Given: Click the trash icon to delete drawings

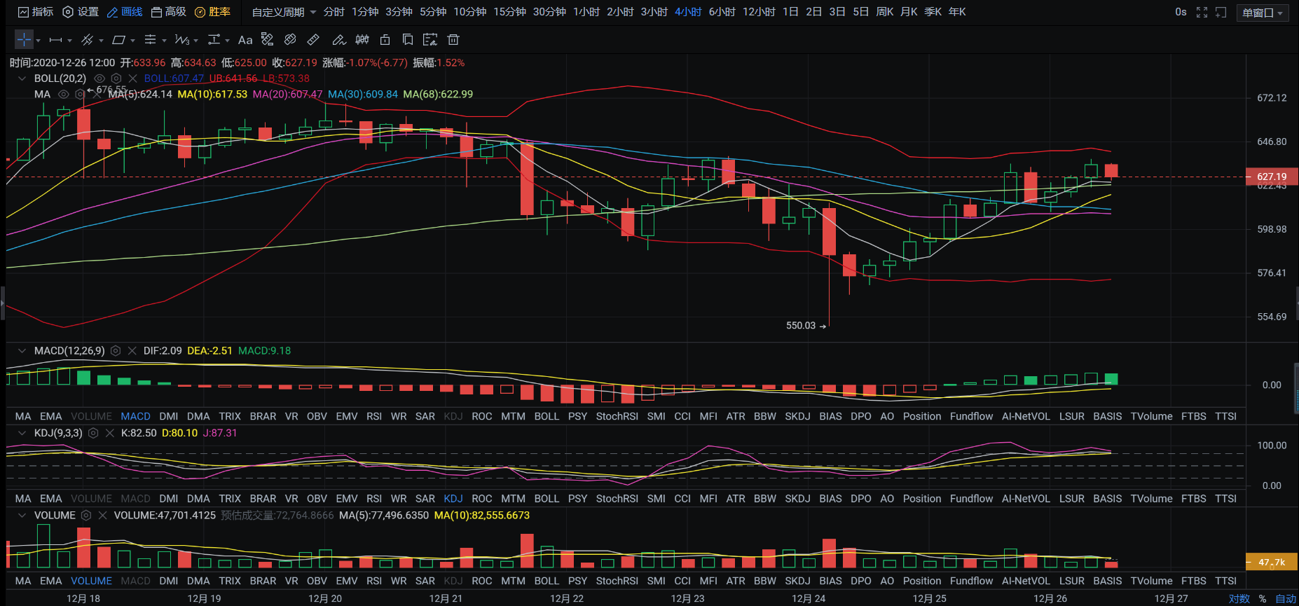Looking at the screenshot, I should pos(453,40).
